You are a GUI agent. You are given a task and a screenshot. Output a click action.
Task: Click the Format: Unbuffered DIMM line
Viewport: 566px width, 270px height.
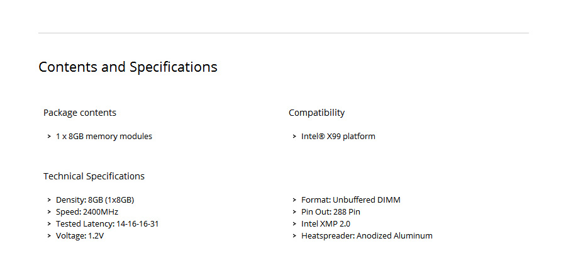click(x=350, y=200)
